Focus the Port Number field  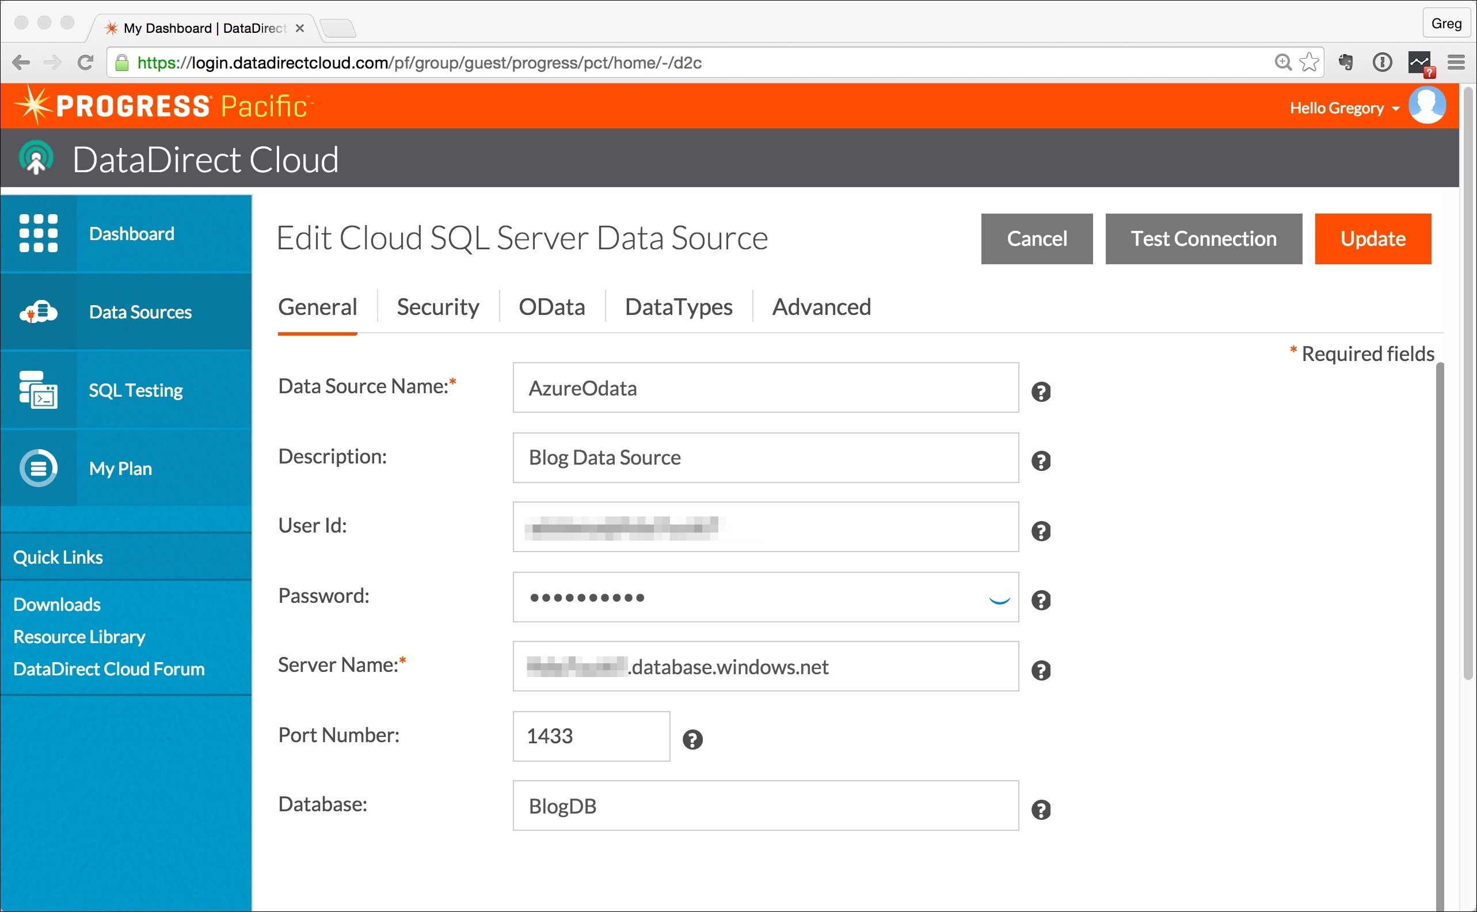(x=591, y=736)
